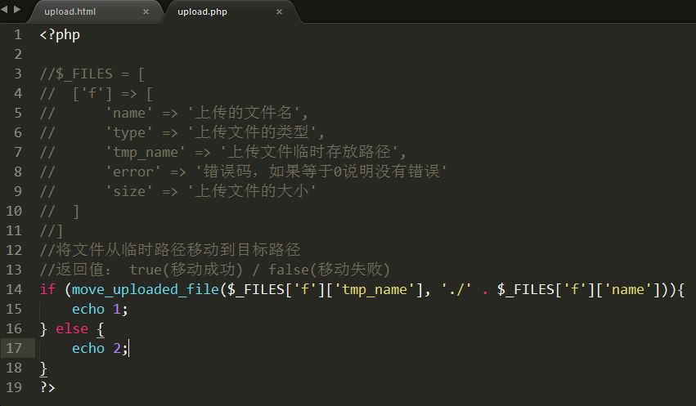Image resolution: width=696 pixels, height=406 pixels.
Task: Click the left tab navigation arrow
Action: coord(4,9)
